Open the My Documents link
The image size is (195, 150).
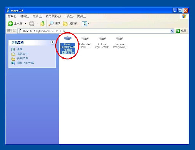pyautogui.click(x=22, y=54)
